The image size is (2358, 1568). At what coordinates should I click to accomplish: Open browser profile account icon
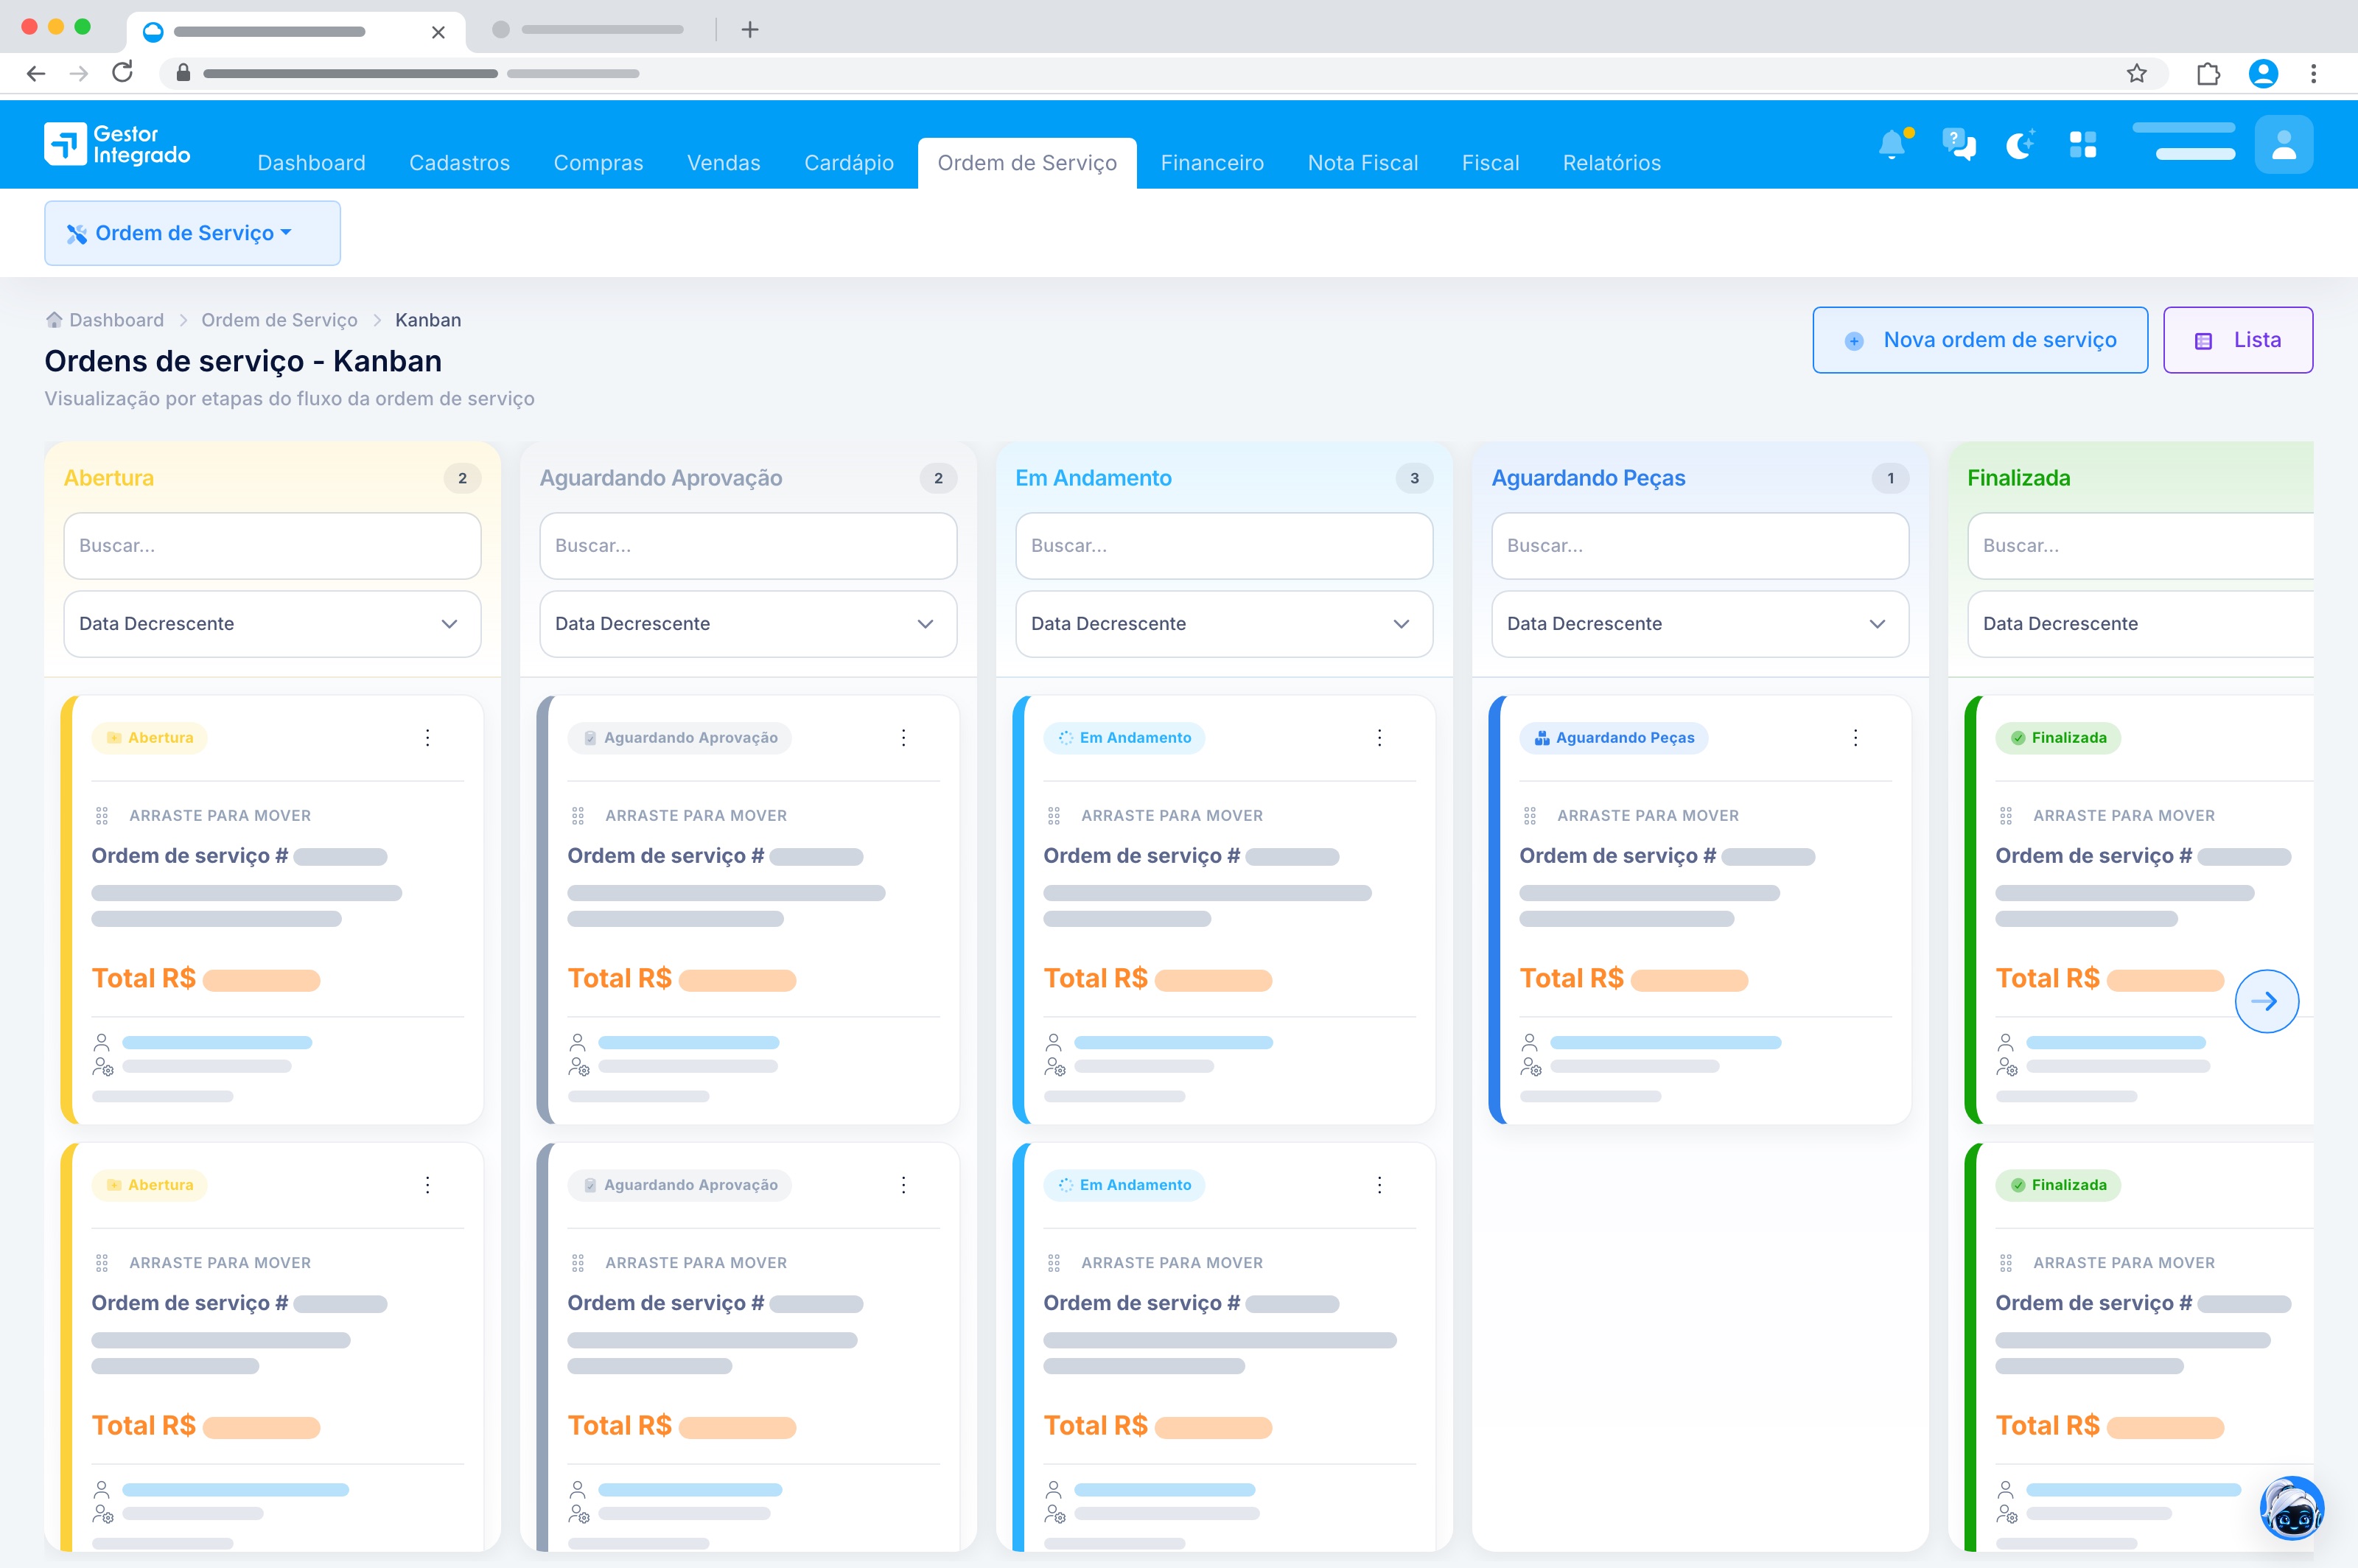[2263, 73]
